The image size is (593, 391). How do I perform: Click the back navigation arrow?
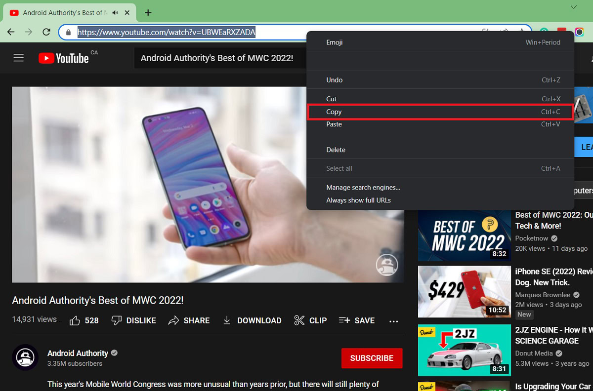coord(11,32)
